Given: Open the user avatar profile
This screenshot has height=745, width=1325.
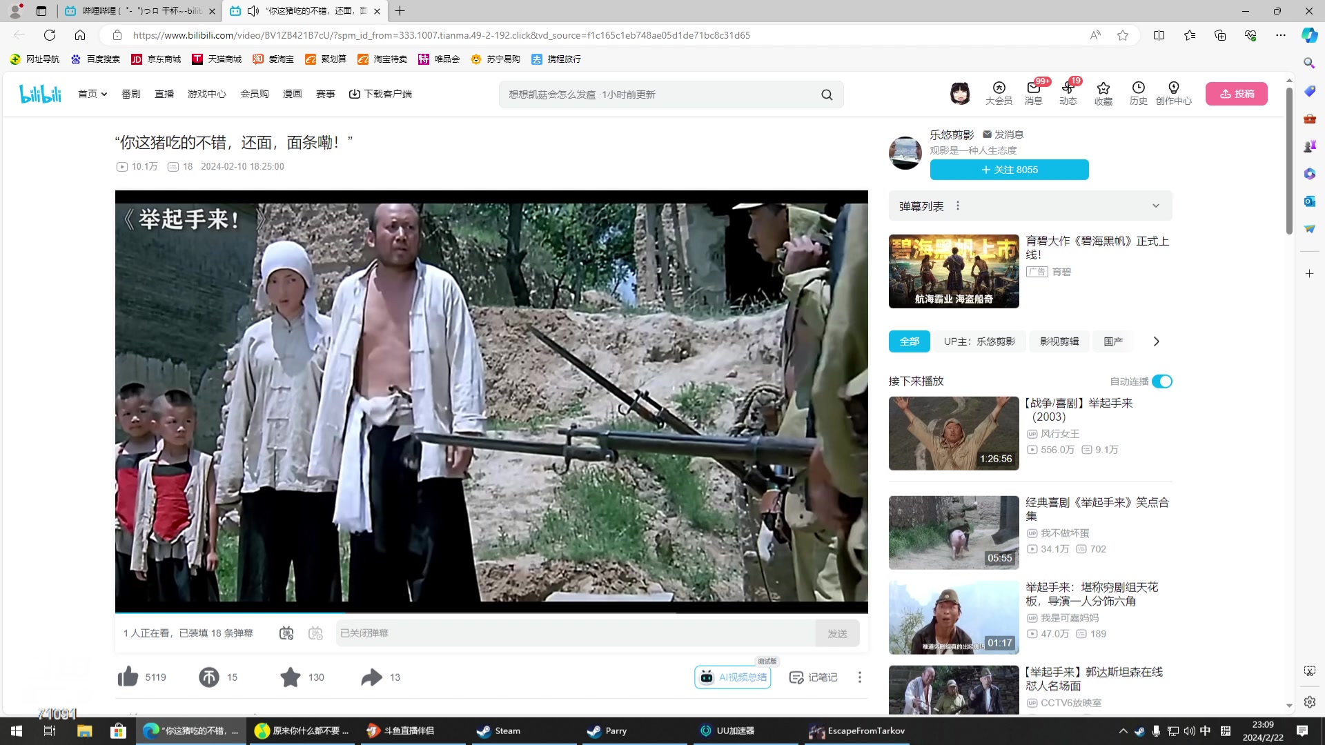Looking at the screenshot, I should point(960,93).
